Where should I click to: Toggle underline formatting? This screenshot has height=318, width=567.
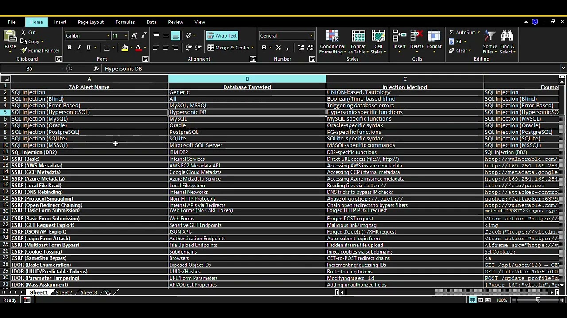[89, 48]
